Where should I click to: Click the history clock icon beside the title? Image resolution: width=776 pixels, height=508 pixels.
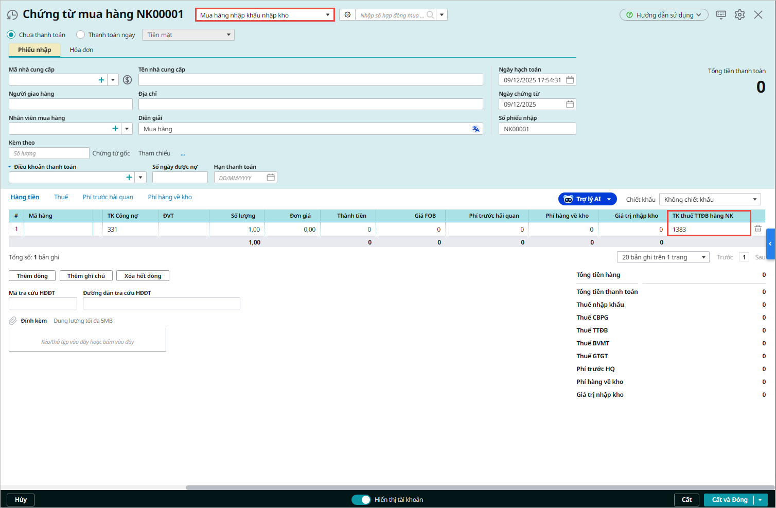(x=12, y=15)
